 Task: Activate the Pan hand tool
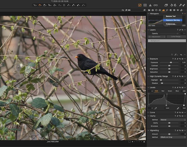[x=40, y=5]
